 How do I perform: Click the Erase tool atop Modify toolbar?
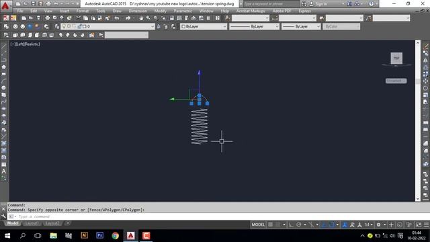[425, 46]
